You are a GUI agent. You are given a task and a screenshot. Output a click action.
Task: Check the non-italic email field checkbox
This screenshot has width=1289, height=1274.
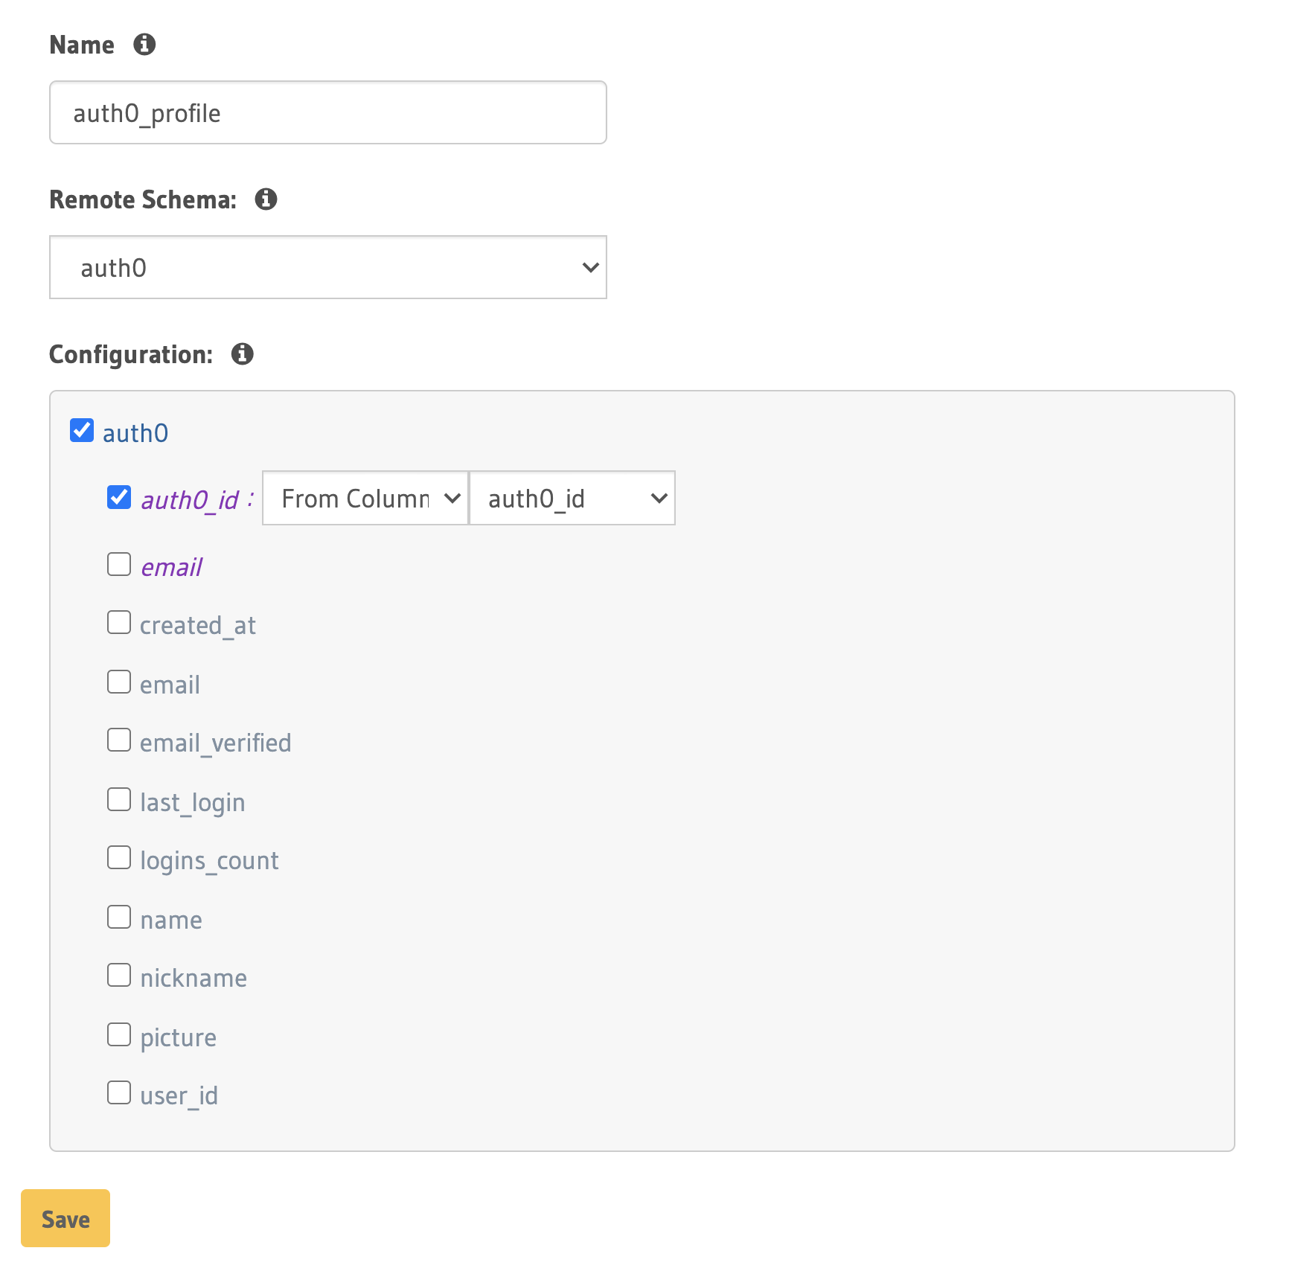[119, 682]
